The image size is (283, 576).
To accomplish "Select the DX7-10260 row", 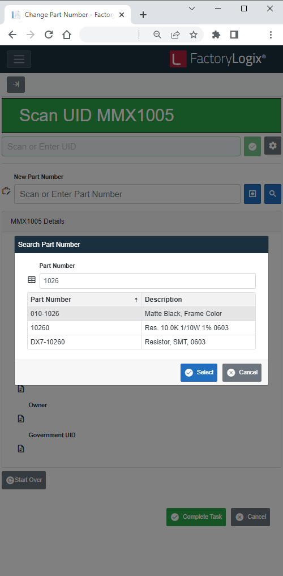I will pos(141,342).
